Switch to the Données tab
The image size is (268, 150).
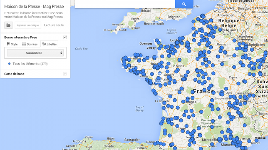[30, 44]
